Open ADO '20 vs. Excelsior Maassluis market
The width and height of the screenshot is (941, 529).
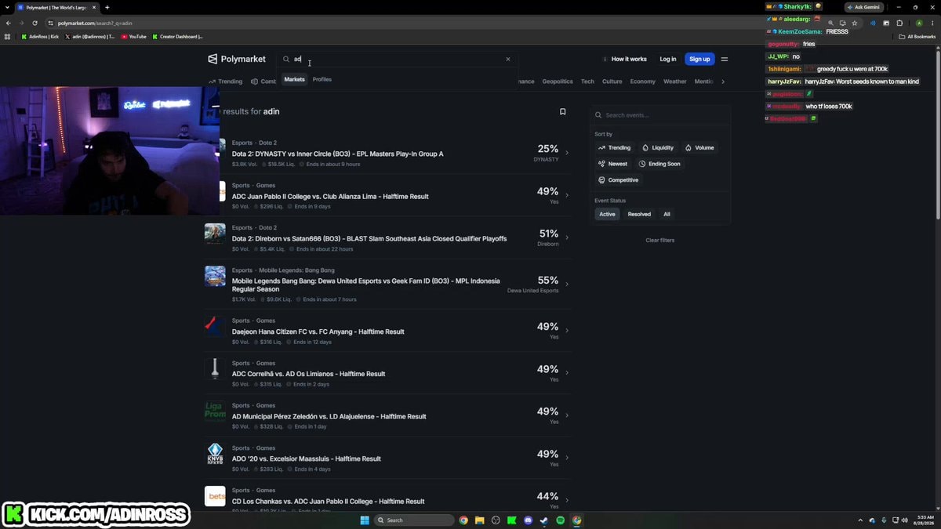coord(307,459)
